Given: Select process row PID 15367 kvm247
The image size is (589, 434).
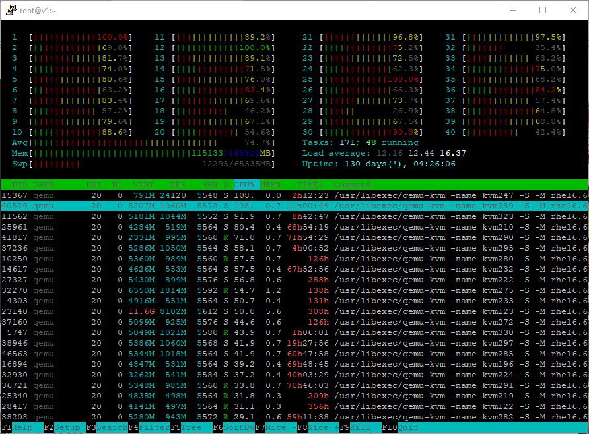Looking at the screenshot, I should [x=294, y=195].
